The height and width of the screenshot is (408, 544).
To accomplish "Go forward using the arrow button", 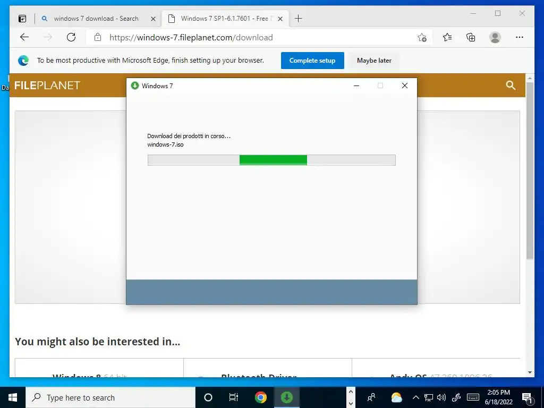I will pos(48,37).
